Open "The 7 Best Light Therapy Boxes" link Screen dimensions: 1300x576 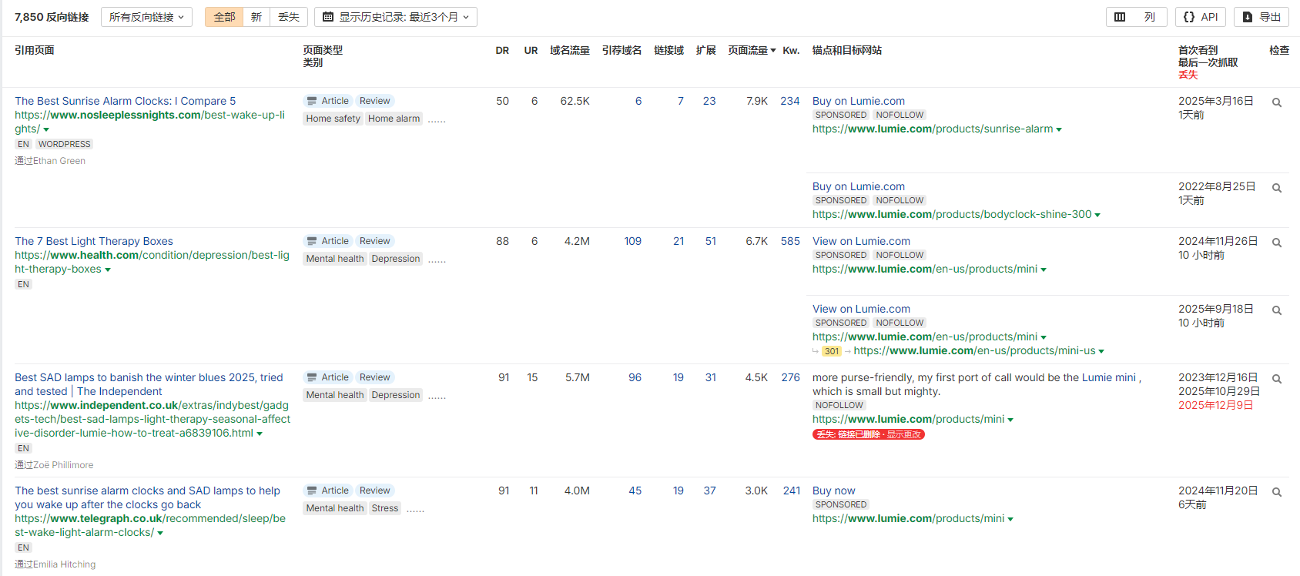click(x=94, y=241)
